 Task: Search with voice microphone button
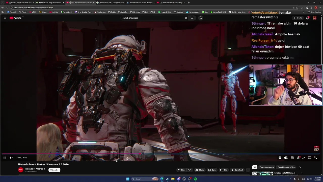pos(201,18)
